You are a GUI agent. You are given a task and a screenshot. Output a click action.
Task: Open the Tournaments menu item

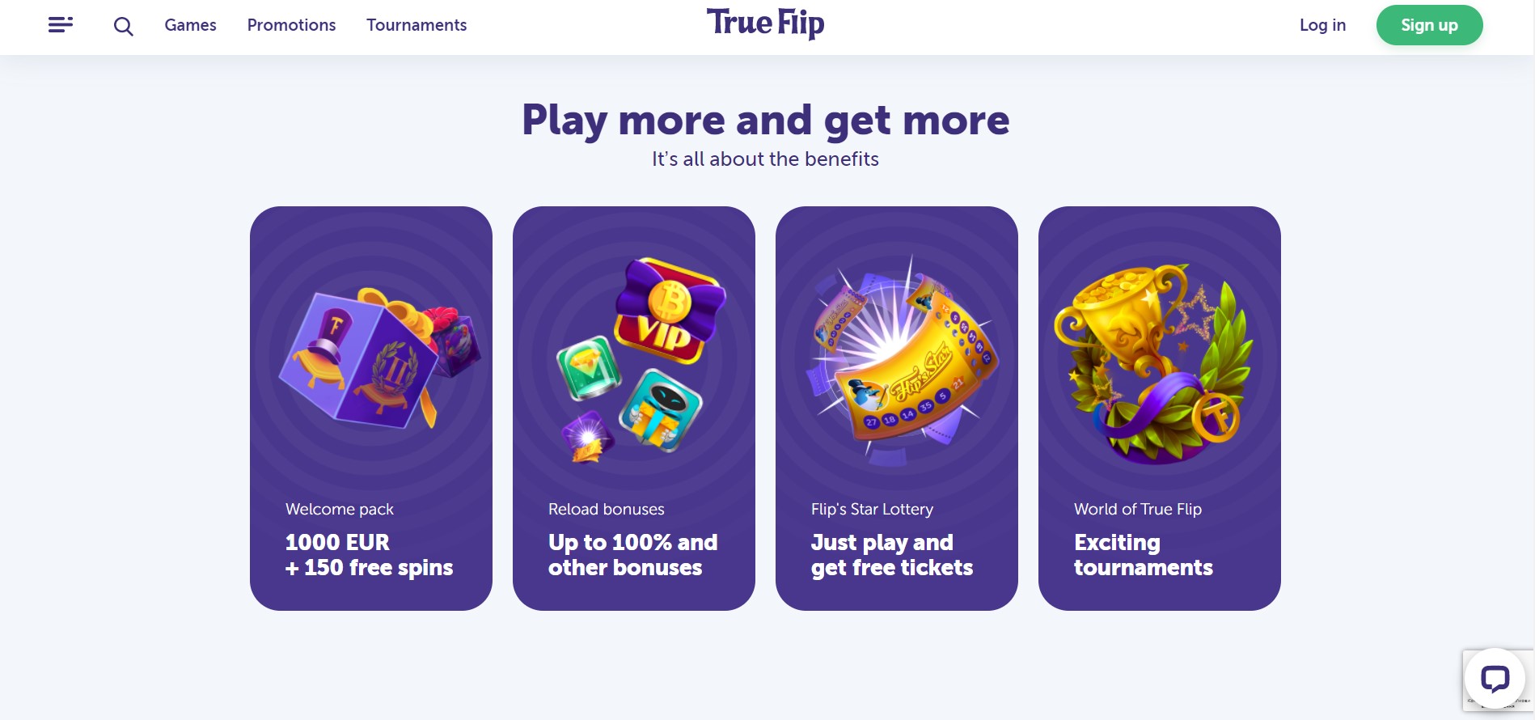coord(417,25)
